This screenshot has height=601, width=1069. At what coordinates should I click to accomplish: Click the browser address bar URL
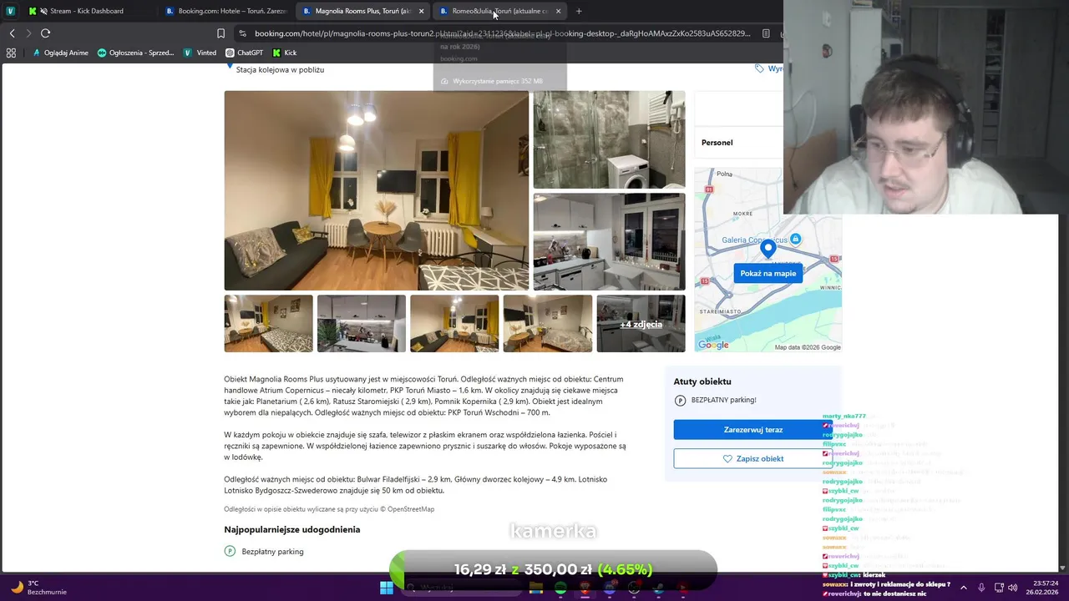point(503,33)
